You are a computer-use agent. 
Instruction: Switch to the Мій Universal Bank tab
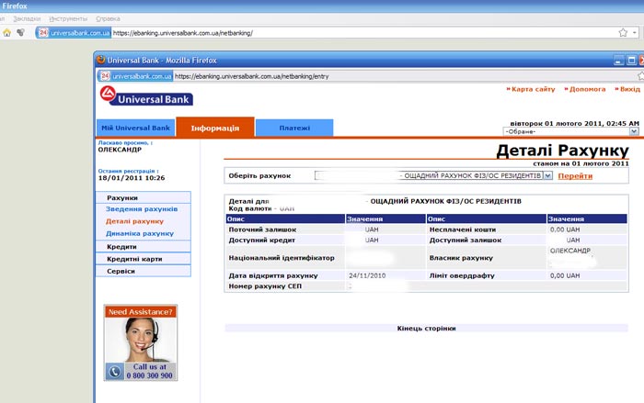[135, 128]
